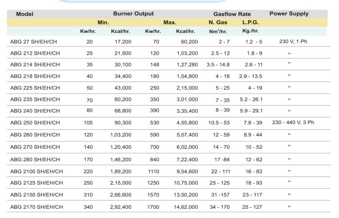Click the 230 V, 1 Ph power cell
This screenshot has width=339, height=218.
coord(290,42)
